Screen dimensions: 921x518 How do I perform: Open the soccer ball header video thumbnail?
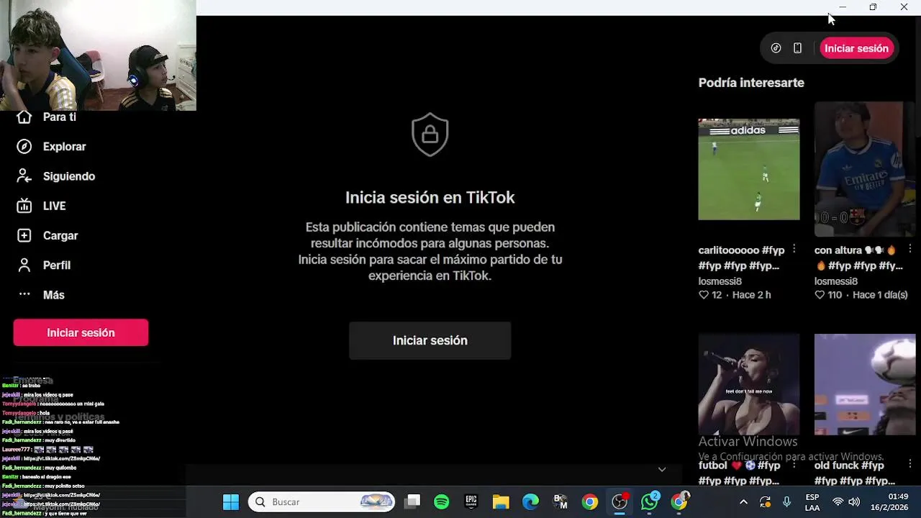pos(864,385)
